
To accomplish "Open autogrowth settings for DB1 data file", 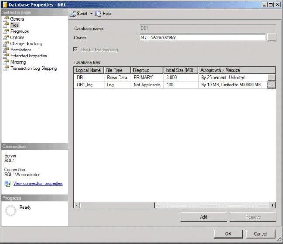I will 272,78.
